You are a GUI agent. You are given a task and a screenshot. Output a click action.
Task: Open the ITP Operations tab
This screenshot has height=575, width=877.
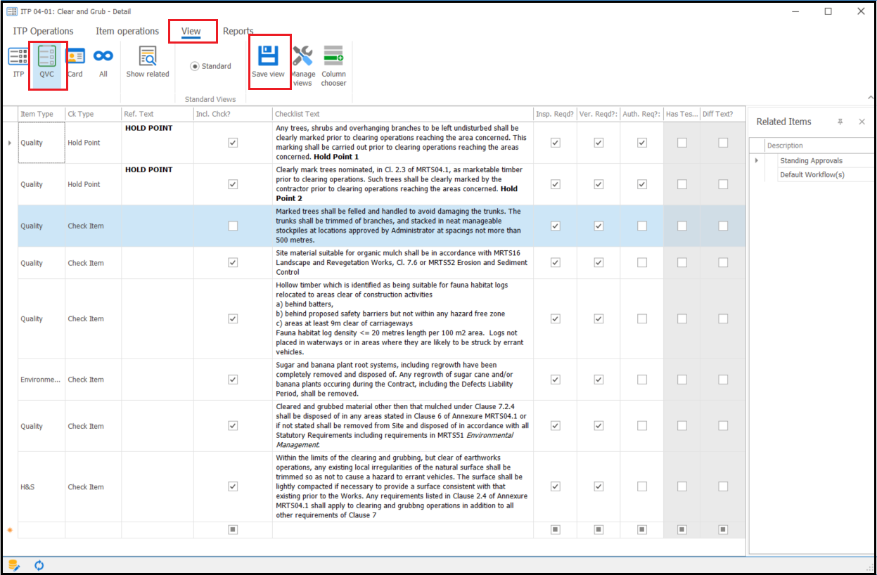tap(43, 31)
